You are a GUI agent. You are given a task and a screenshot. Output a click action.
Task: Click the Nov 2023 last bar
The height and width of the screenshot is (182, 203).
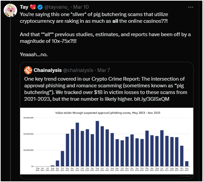coord(187,164)
